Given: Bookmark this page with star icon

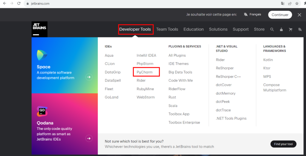Looking at the screenshot, I should (297, 4).
